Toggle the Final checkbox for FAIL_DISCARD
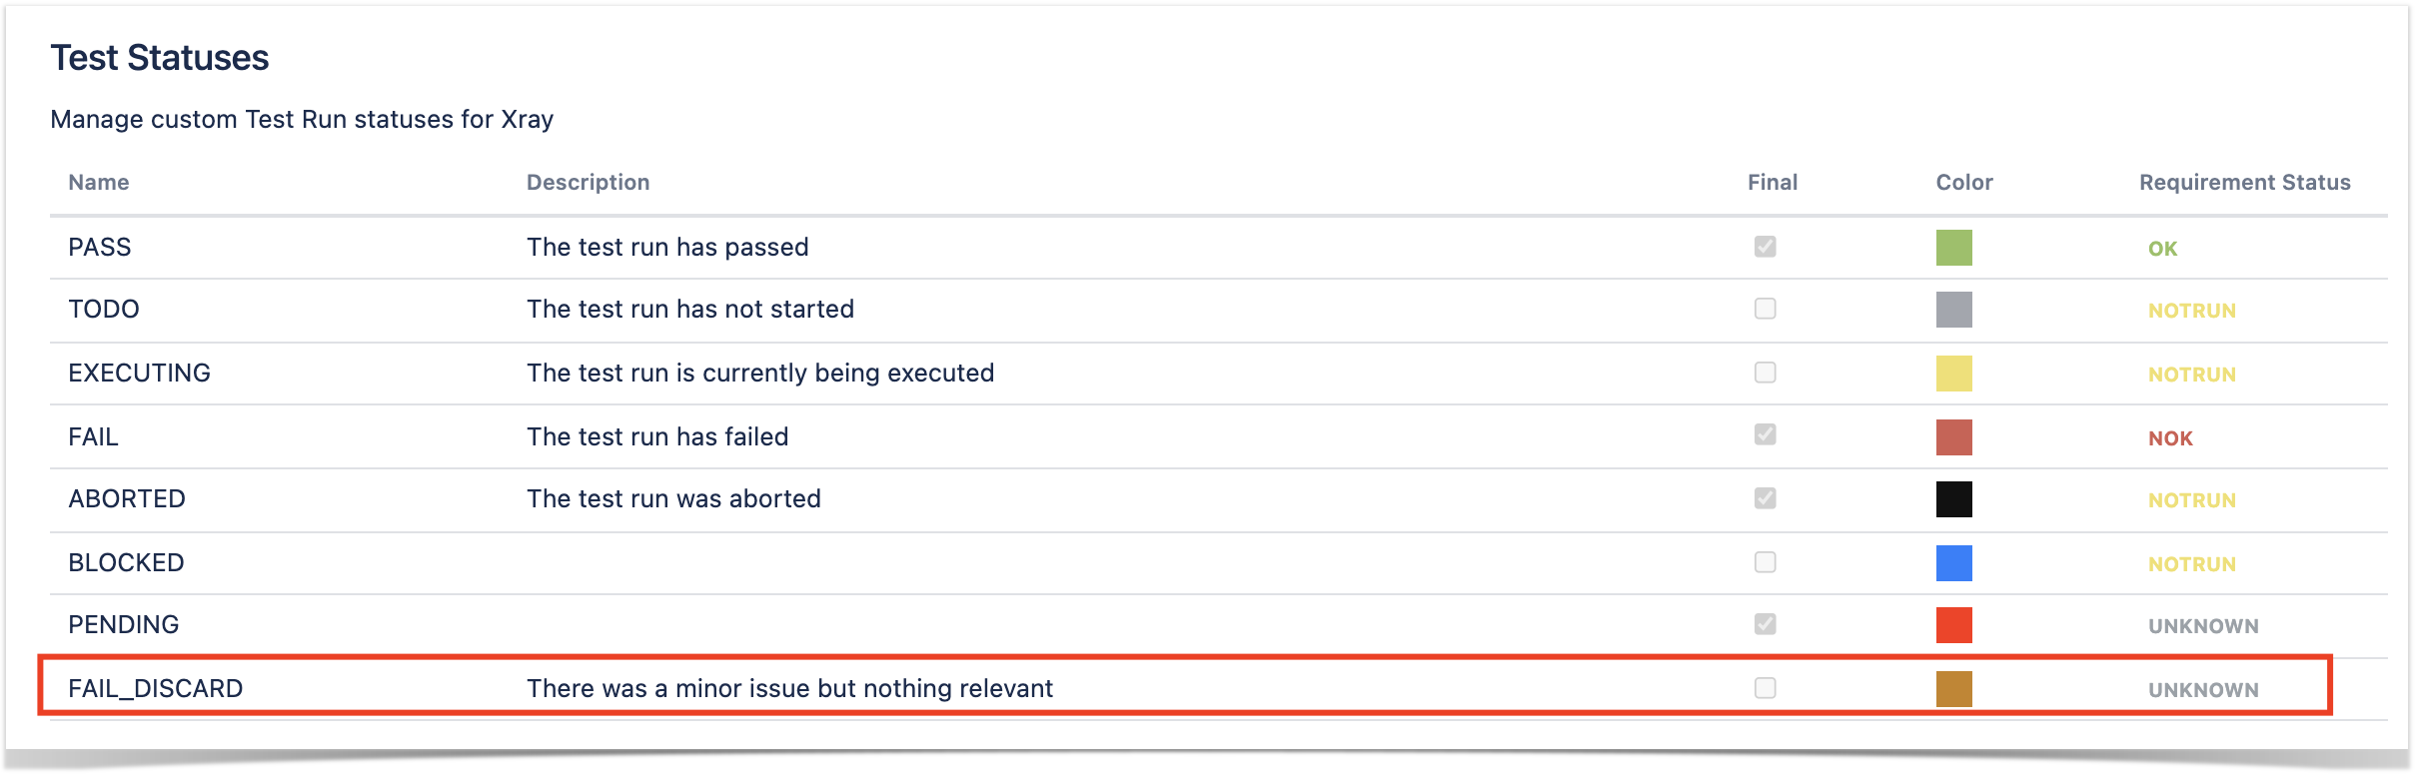 (x=1766, y=688)
